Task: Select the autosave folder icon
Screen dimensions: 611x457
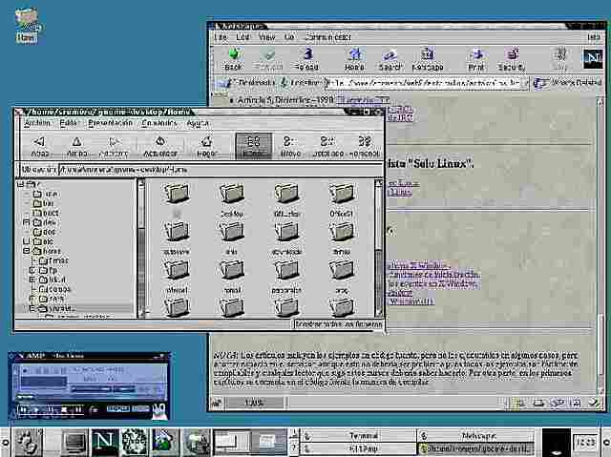Action: (177, 238)
